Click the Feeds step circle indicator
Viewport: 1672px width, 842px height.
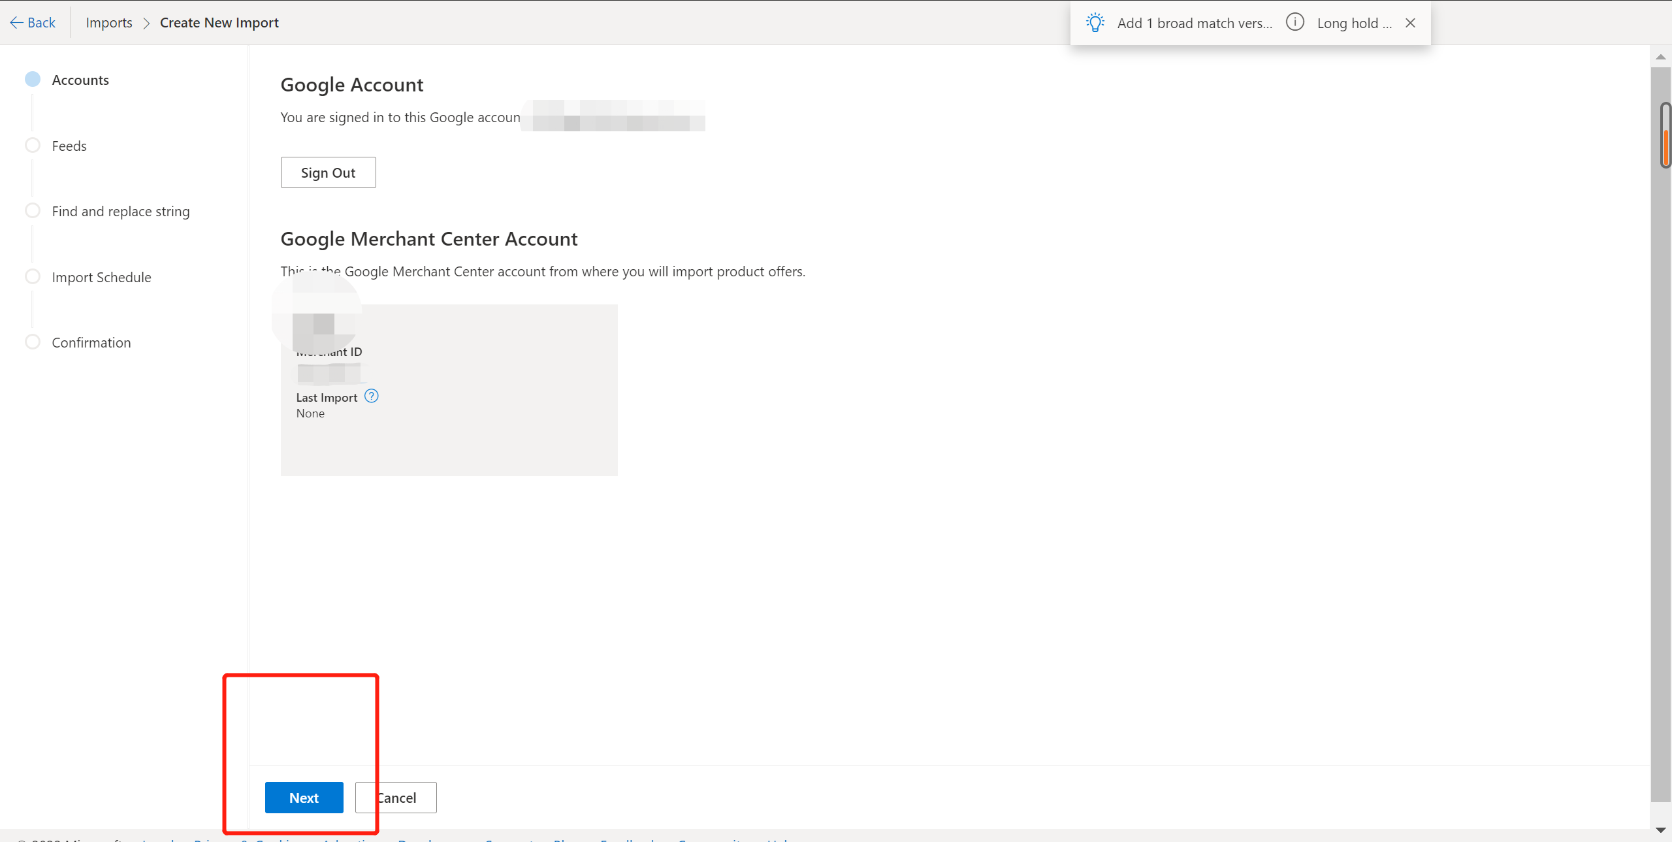coord(33,145)
